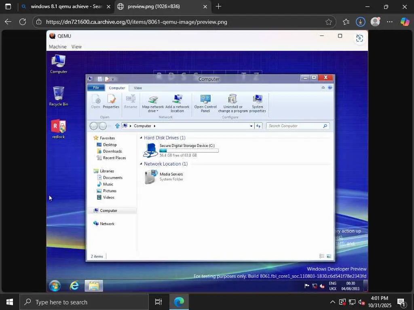Click the C: drive capacity bar

coord(189,151)
